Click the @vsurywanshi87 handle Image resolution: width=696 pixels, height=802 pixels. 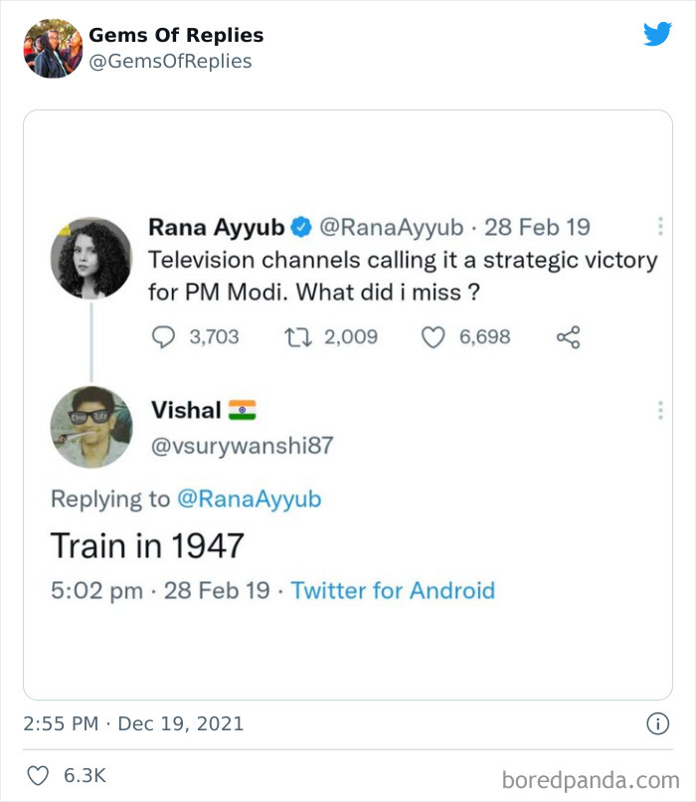point(242,446)
